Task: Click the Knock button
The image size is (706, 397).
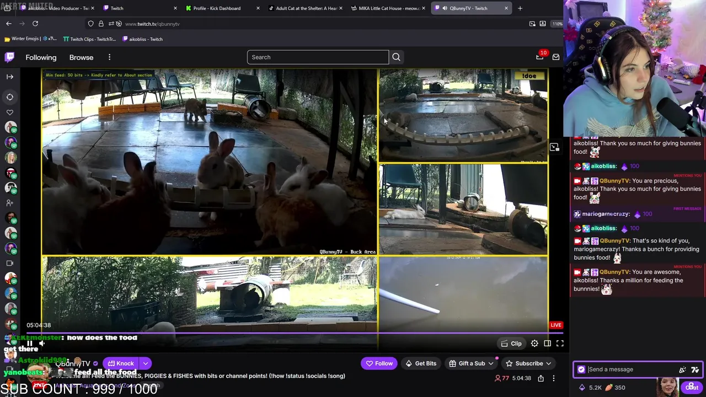Action: click(x=121, y=363)
